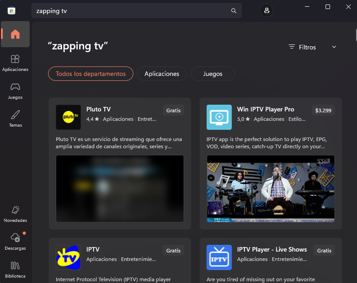
Task: Click Estilo... category on Win IPTV card
Action: tap(297, 119)
